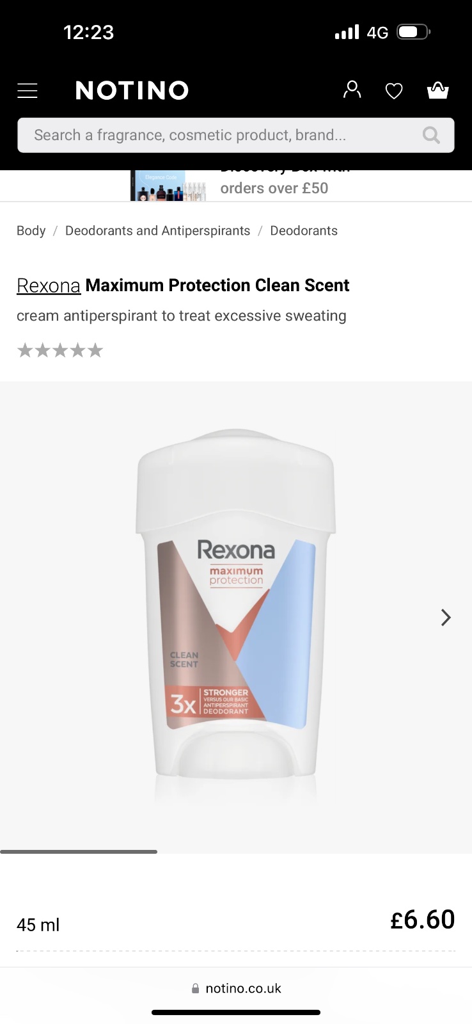Click the five-star rating row
Image resolution: width=472 pixels, height=1024 pixels.
60,350
